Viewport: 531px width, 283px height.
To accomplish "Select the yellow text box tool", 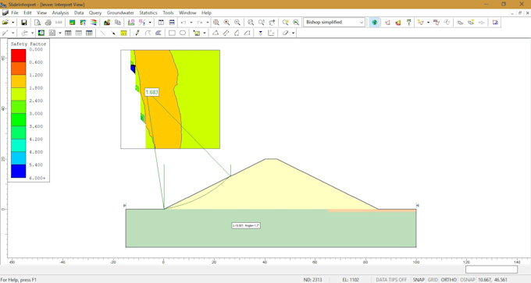I will click(x=123, y=33).
